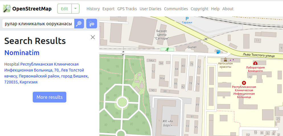Click the Лаборатория Бонецкого map label
The height and width of the screenshot is (136, 283).
coord(255,69)
